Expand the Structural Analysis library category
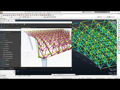120x90 pixels. pos(1,32)
